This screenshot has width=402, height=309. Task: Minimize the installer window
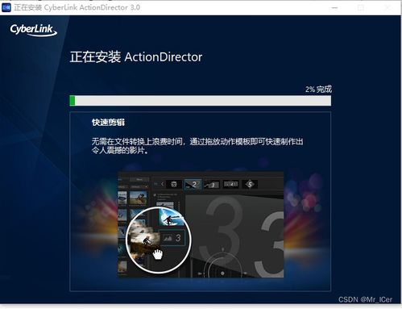(334, 8)
